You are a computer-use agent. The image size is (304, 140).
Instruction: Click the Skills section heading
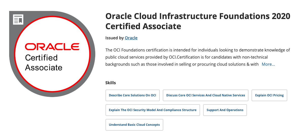tap(111, 83)
